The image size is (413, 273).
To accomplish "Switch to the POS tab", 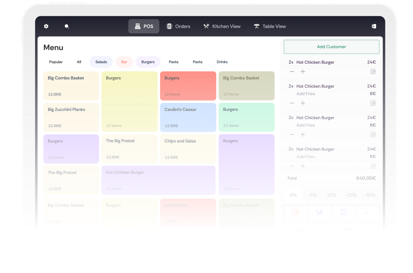I will pos(144,26).
